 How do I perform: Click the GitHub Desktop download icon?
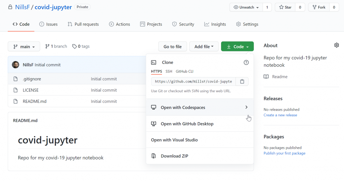(x=154, y=124)
